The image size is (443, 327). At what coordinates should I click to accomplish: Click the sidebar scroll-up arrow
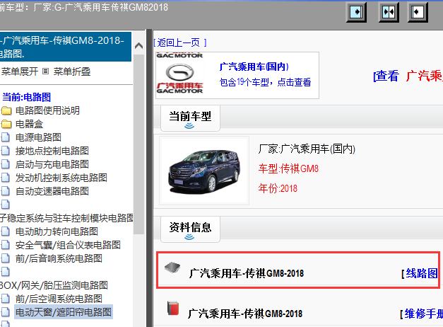pos(138,45)
